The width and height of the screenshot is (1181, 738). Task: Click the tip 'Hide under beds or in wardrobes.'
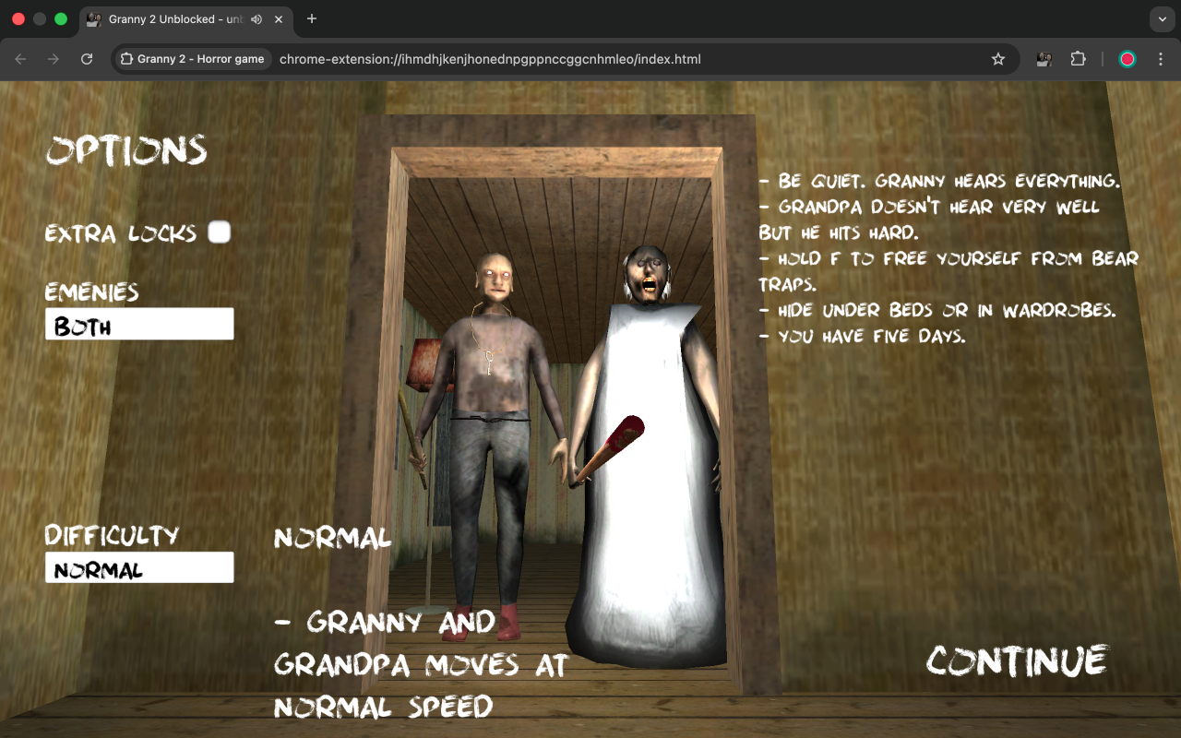(937, 310)
